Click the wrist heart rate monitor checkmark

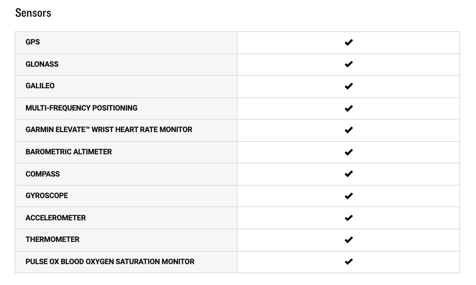coord(348,130)
